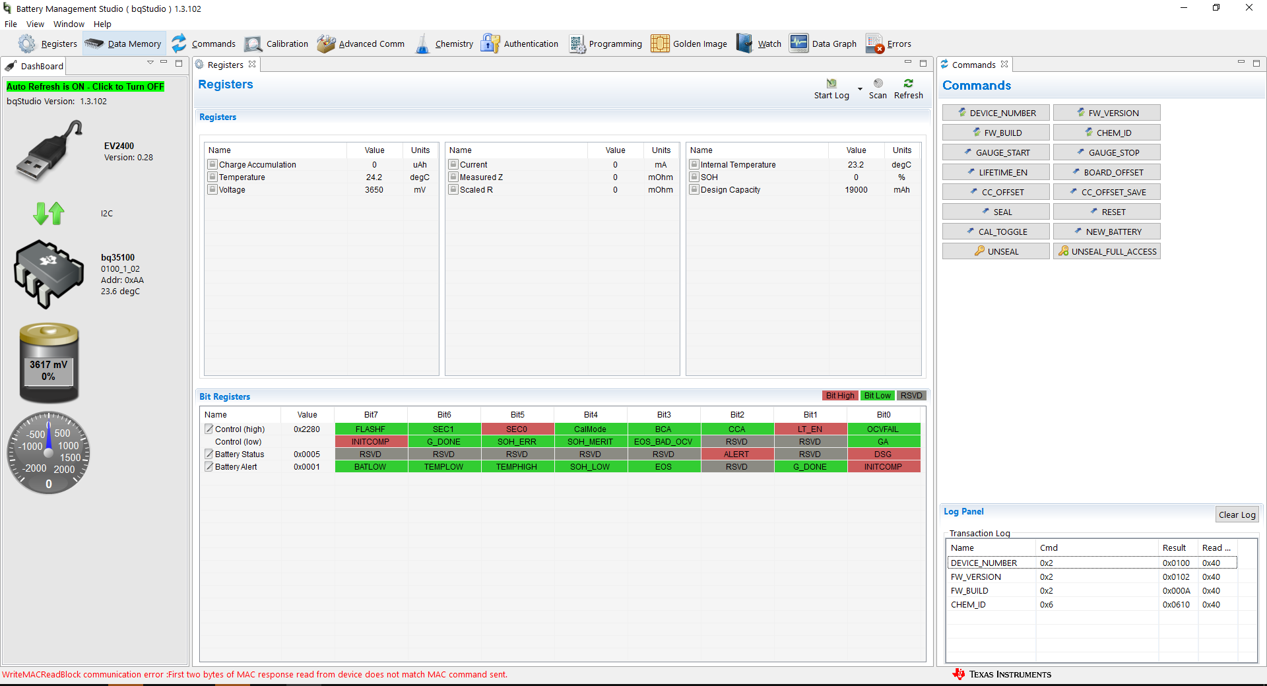Check the Temperature register box
This screenshot has width=1267, height=686.
point(212,177)
